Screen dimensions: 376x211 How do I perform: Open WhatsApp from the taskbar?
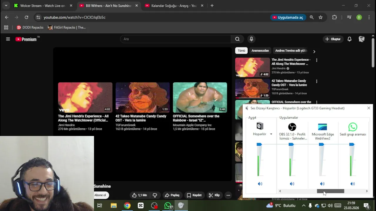click(168, 205)
